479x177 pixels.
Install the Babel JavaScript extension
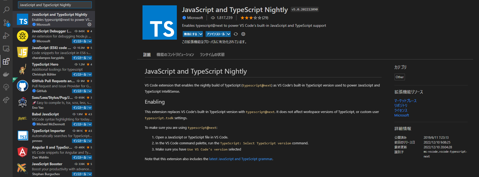tap(80, 124)
